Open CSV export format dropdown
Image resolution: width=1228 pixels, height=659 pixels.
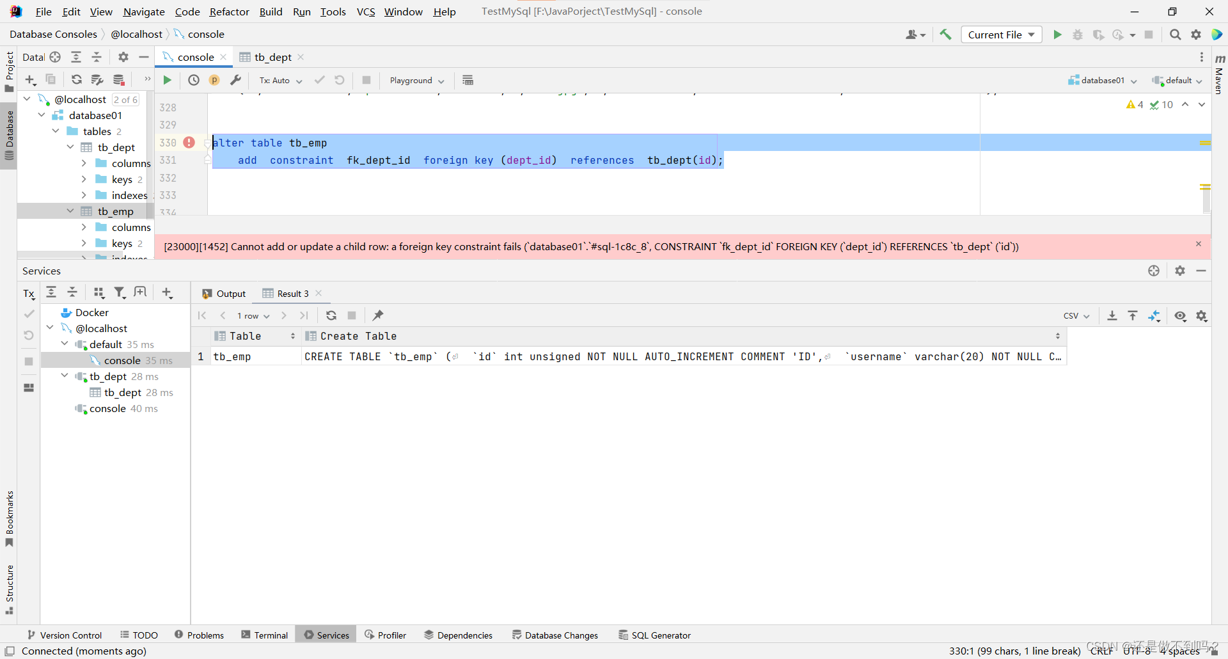point(1076,315)
